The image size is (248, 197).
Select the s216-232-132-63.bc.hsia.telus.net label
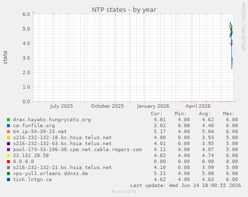click(x=62, y=144)
